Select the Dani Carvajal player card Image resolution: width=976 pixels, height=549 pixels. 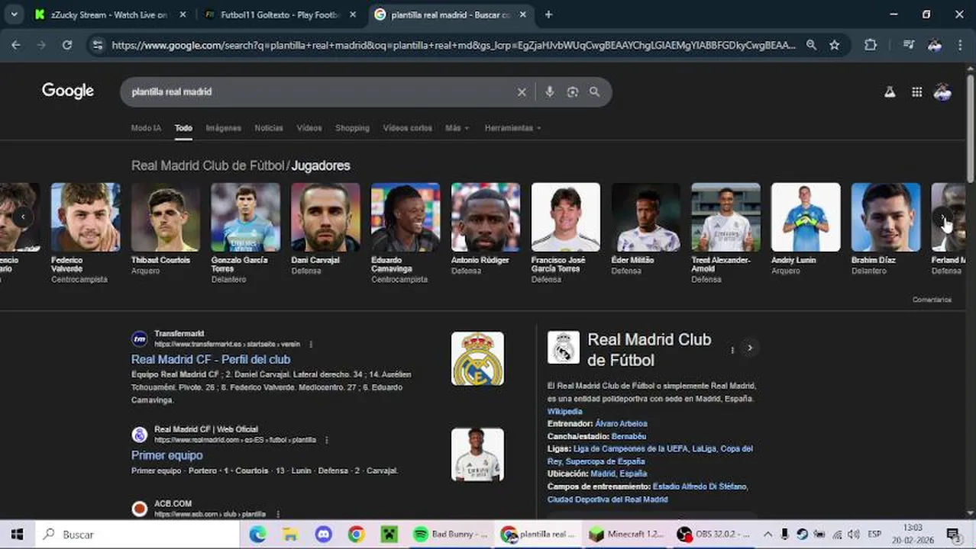point(325,229)
